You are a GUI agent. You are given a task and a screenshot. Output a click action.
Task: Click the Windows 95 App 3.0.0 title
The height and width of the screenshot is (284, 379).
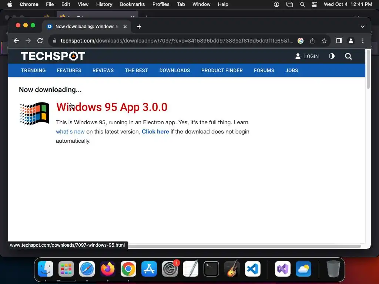point(112,107)
